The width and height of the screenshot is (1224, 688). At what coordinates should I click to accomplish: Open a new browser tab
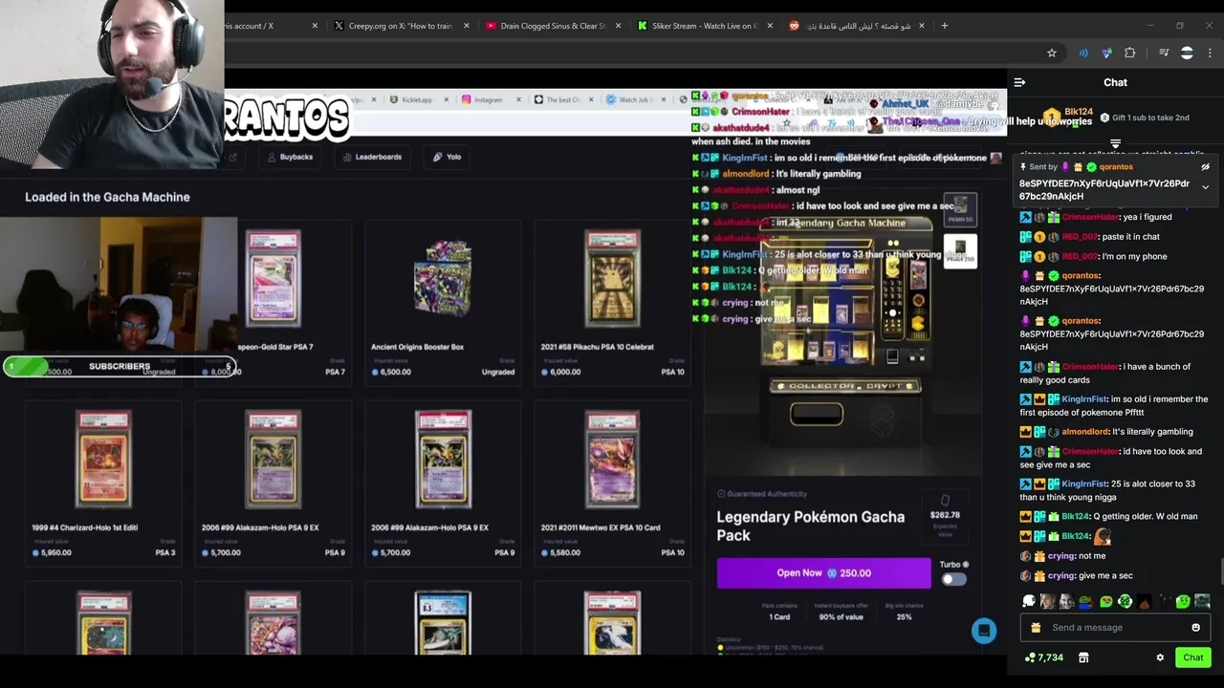pos(945,26)
